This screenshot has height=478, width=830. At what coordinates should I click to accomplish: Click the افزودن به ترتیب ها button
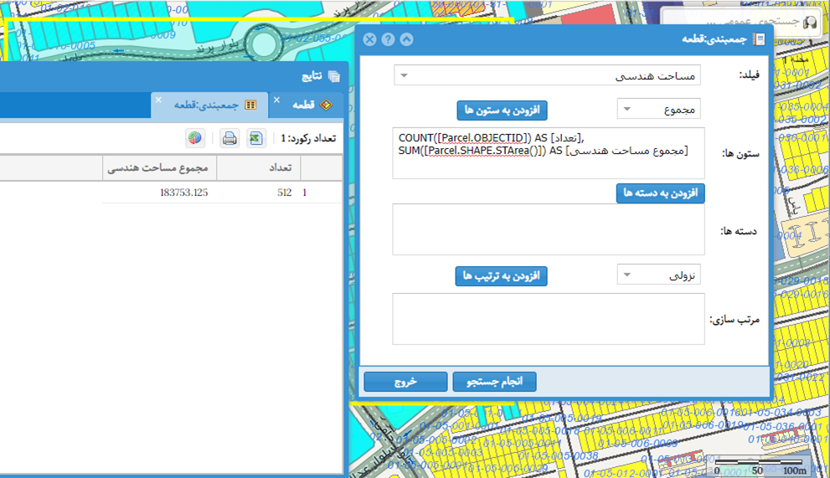[501, 275]
